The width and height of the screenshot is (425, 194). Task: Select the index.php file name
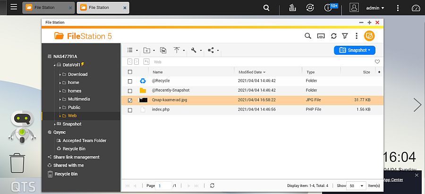click(x=161, y=110)
